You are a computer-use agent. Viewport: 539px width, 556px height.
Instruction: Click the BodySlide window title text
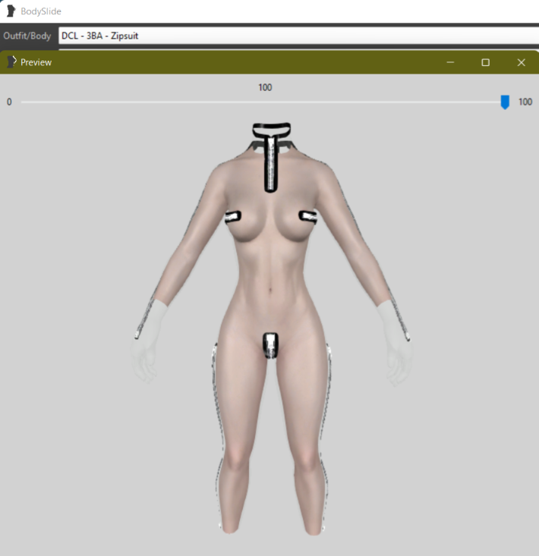(x=41, y=11)
